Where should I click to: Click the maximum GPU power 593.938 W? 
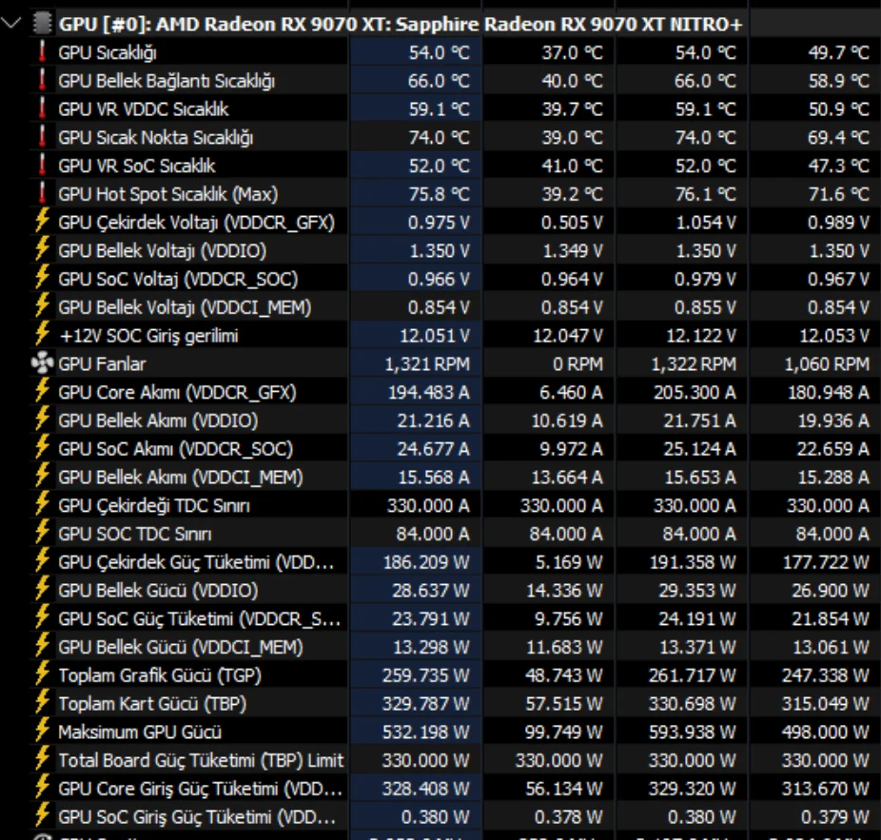[693, 733]
